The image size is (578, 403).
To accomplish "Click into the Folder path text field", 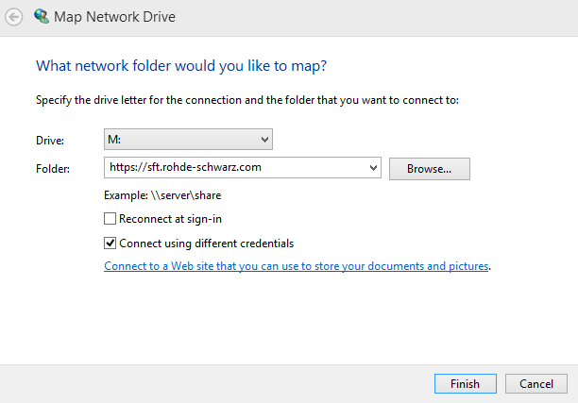I will tap(236, 168).
